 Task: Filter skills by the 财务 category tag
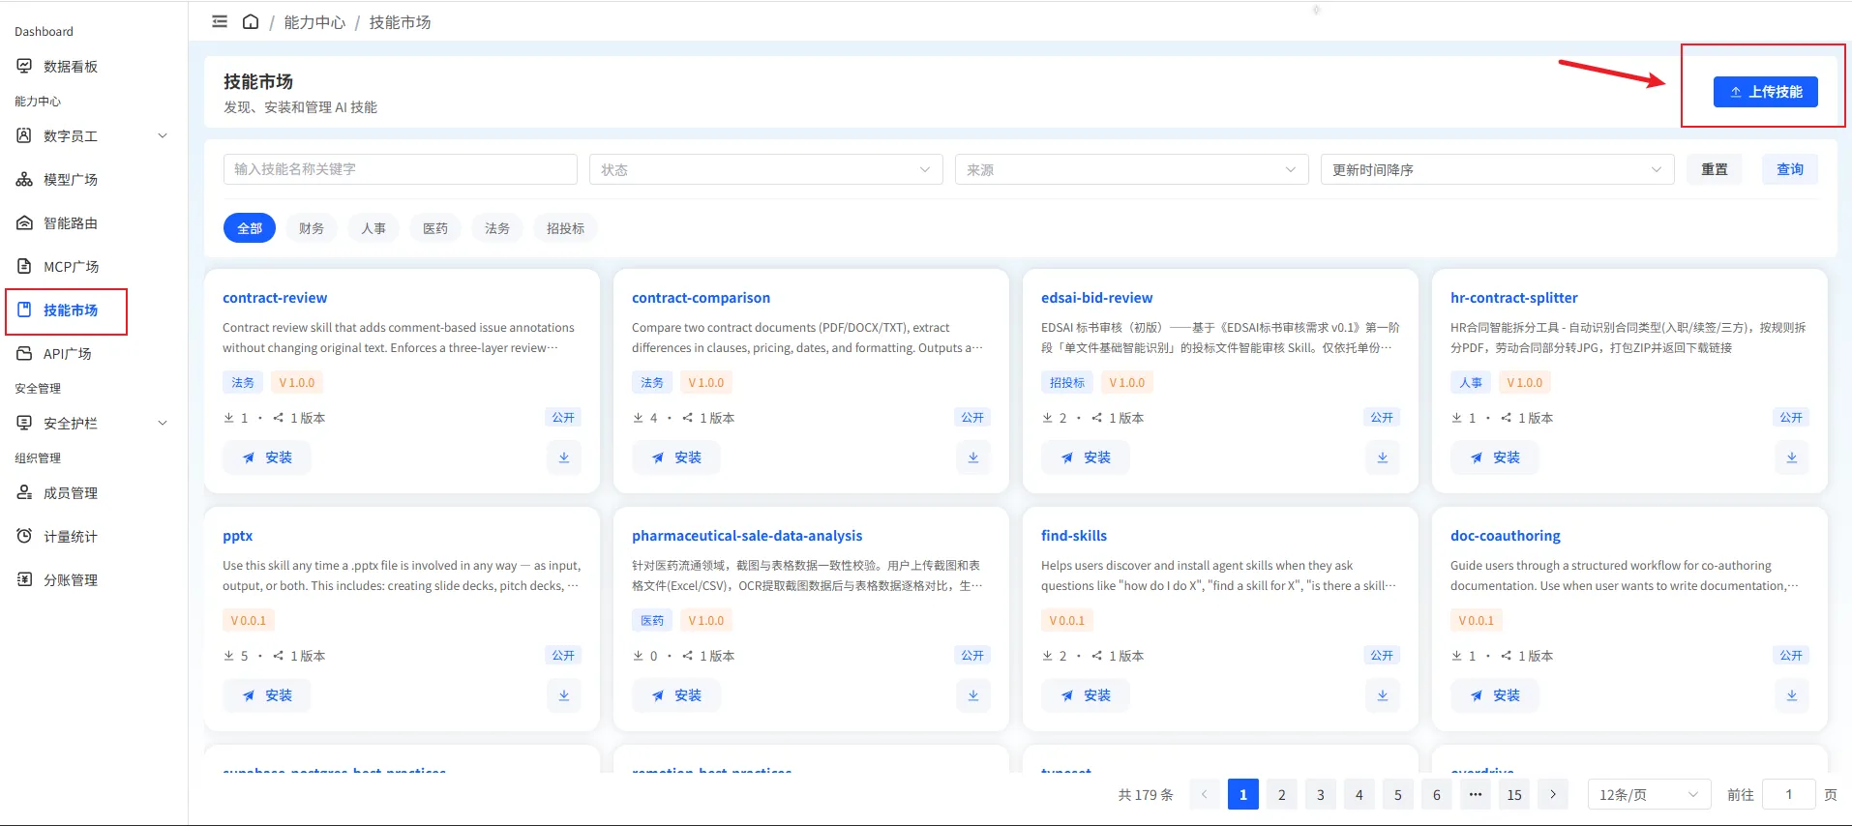pos(312,228)
